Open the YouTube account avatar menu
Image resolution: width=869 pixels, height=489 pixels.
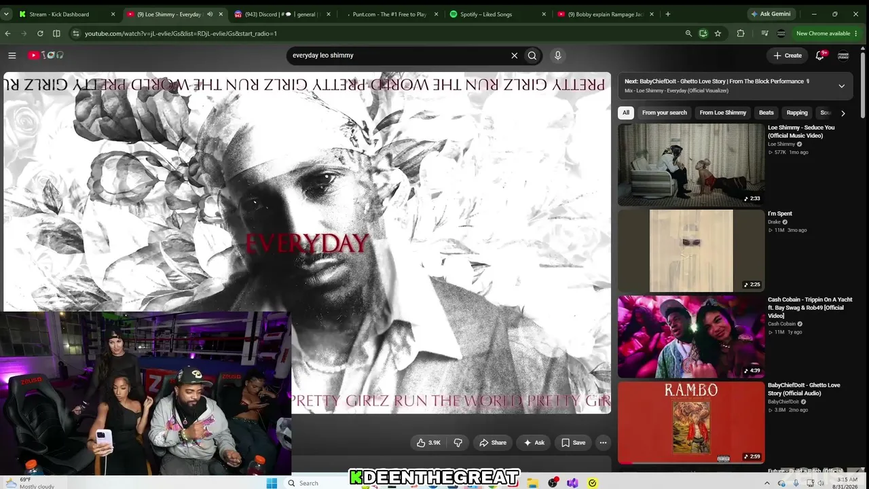pyautogui.click(x=843, y=56)
